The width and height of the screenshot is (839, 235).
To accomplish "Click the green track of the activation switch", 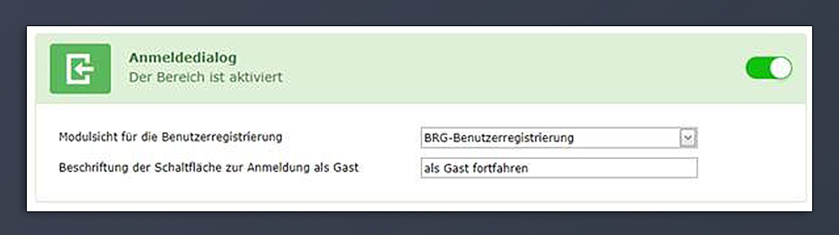I will (757, 68).
